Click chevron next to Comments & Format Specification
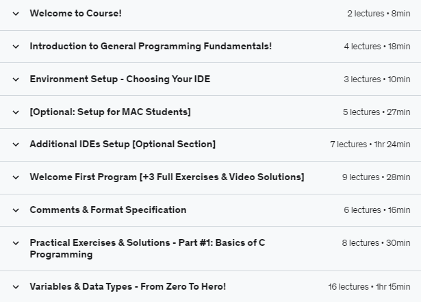This screenshot has height=302, width=421. 16,210
